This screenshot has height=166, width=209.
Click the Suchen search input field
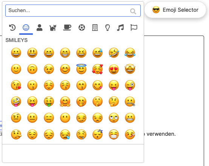[x=73, y=11]
